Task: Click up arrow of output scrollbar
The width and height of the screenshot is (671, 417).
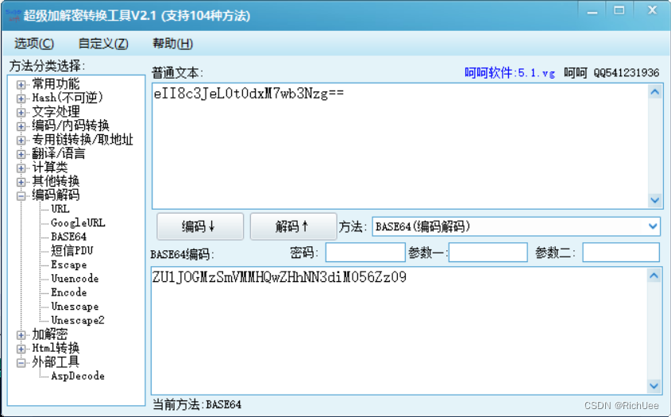Action: pos(654,276)
